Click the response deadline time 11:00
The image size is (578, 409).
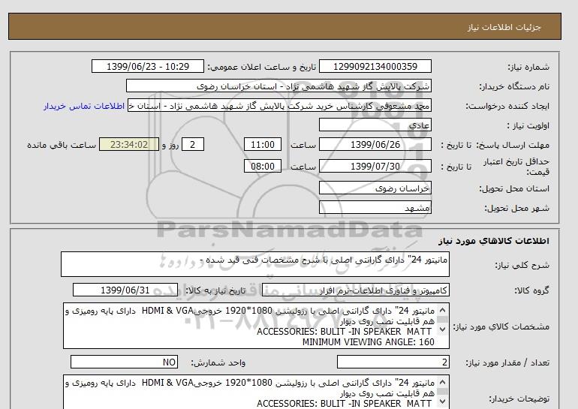(264, 145)
